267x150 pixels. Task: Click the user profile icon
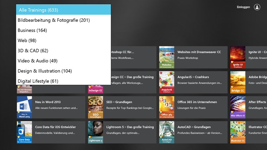257,7
